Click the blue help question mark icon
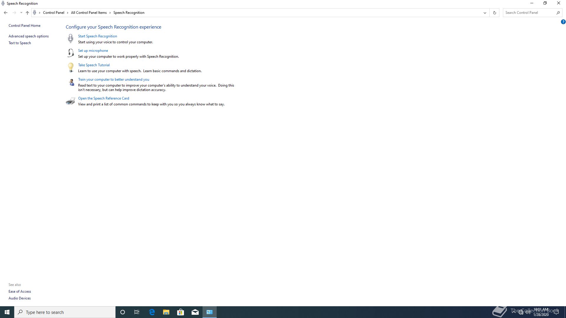The image size is (566, 318). 563,22
